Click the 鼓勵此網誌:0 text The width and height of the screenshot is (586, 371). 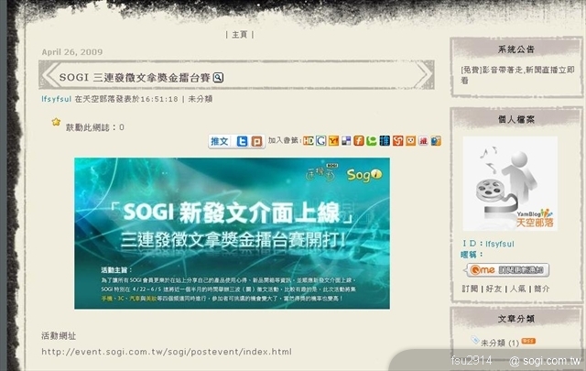pyautogui.click(x=95, y=127)
